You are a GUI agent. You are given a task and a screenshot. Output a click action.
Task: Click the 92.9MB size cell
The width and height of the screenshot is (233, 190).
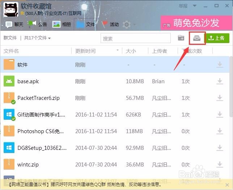point(135,148)
